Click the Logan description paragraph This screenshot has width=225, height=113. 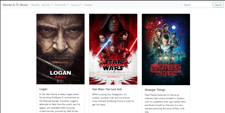click(60, 103)
